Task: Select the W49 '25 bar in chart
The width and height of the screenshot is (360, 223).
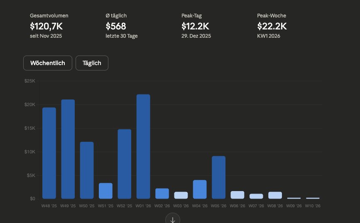Action: 68,149
